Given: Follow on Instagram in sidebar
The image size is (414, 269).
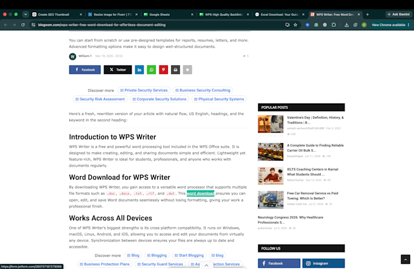Looking at the screenshot, I should tap(323, 263).
